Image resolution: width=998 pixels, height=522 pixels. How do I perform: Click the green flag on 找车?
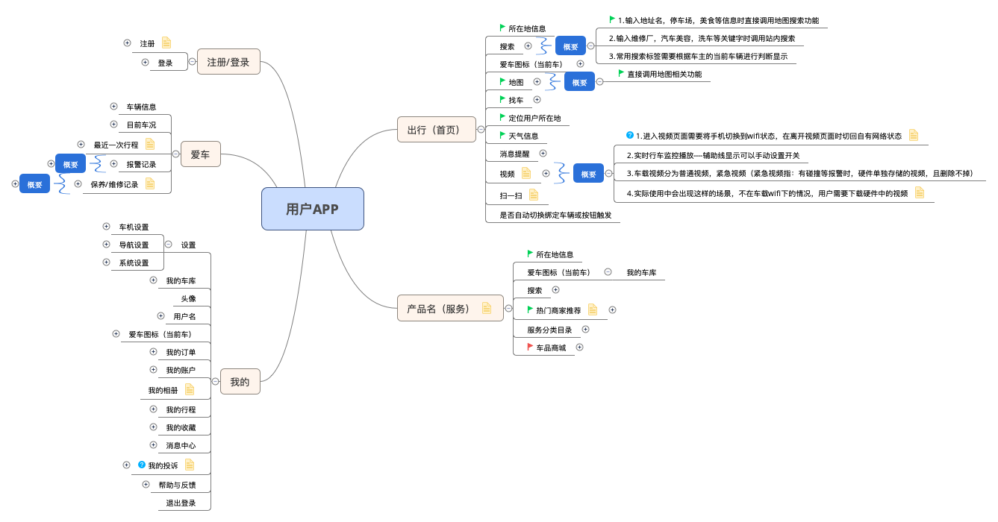[503, 99]
